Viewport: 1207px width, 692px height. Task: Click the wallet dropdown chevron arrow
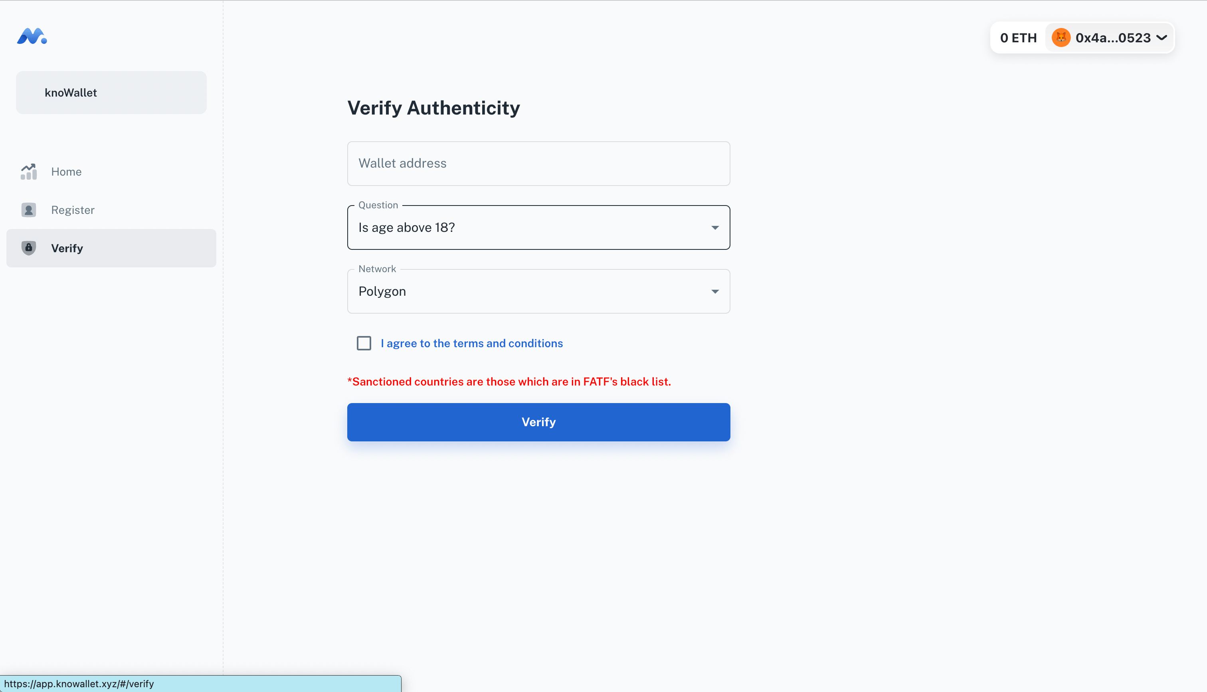point(1163,37)
